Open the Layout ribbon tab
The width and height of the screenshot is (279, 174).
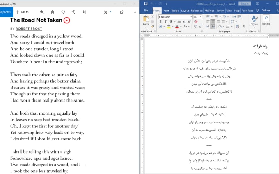coord(185,11)
